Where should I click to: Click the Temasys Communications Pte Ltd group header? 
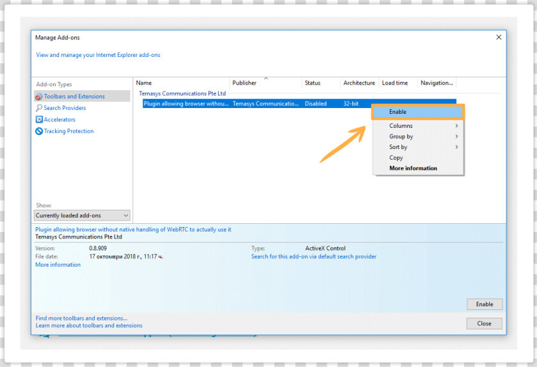[182, 93]
